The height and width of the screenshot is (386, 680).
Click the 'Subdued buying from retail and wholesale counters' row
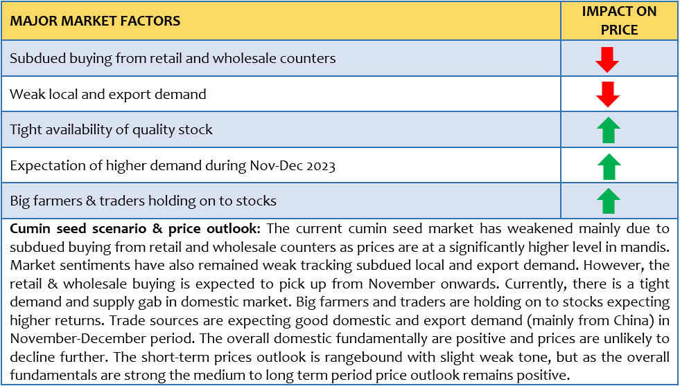coord(281,58)
